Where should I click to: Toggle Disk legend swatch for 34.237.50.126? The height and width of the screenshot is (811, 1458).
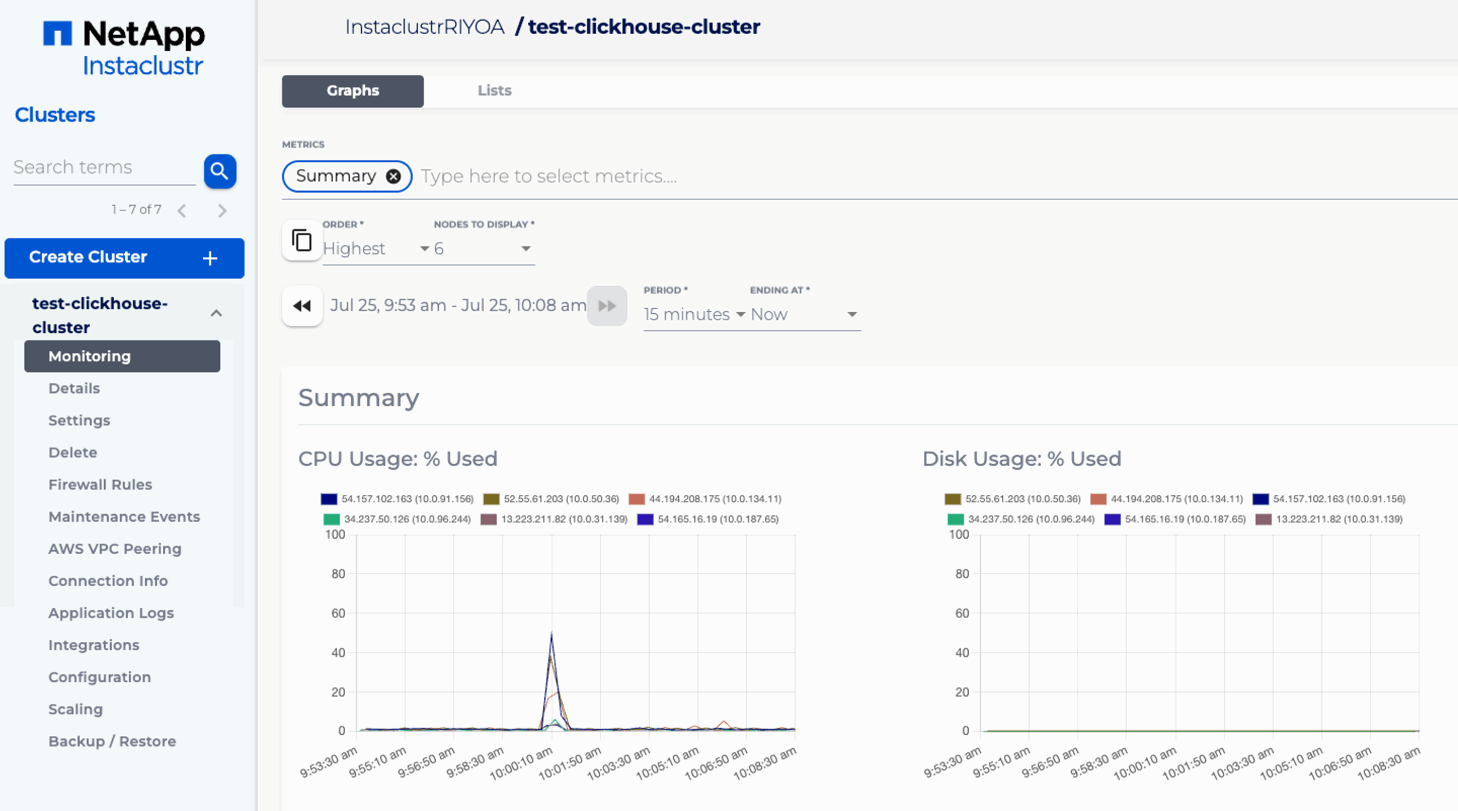956,519
